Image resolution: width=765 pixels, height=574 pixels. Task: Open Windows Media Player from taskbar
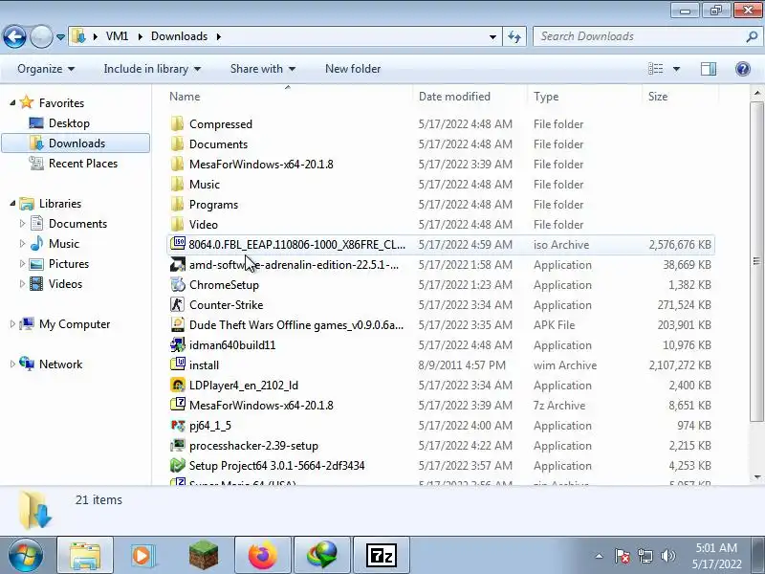[x=142, y=556]
